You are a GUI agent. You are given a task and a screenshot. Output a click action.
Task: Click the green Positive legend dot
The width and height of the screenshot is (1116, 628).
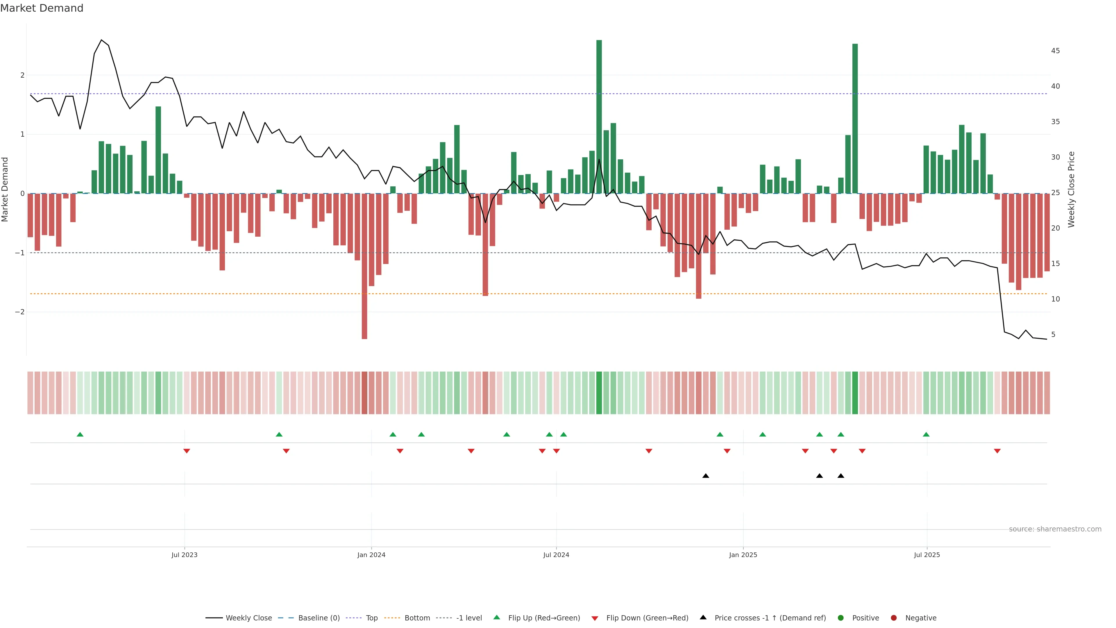point(841,618)
